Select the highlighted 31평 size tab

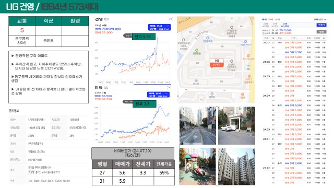tap(285, 25)
